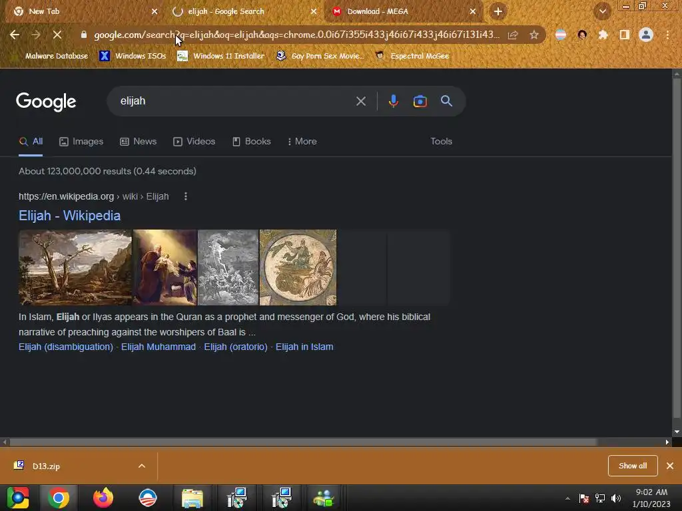Open the chariot mosaic thumbnail
The height and width of the screenshot is (511, 682).
(x=298, y=267)
